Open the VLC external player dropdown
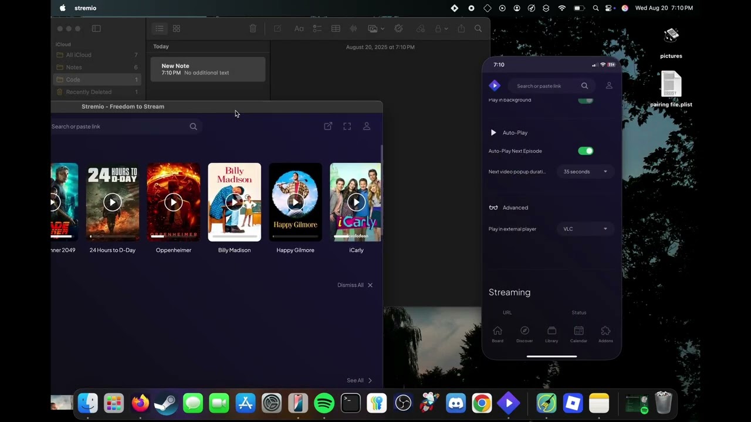Screen dimensions: 751x422 [x=585, y=229]
